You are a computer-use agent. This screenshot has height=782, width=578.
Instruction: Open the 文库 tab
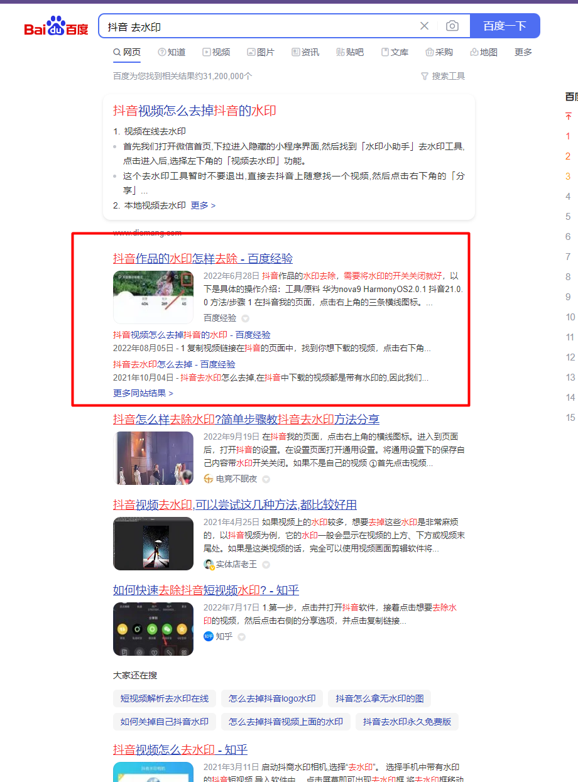(x=395, y=52)
